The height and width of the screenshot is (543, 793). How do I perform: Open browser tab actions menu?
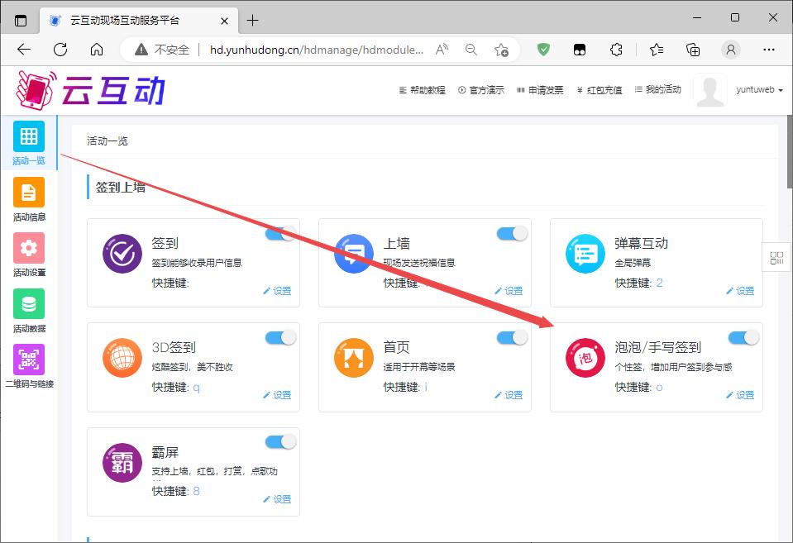21,20
